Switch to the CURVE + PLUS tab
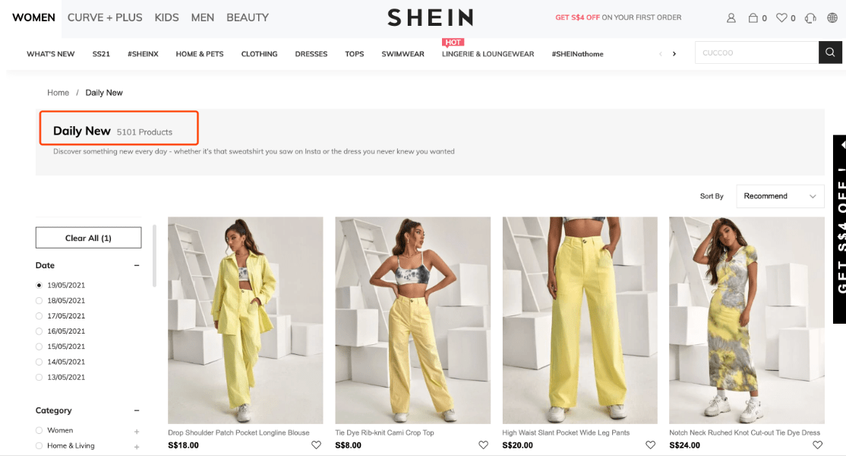The image size is (846, 456). tap(105, 17)
